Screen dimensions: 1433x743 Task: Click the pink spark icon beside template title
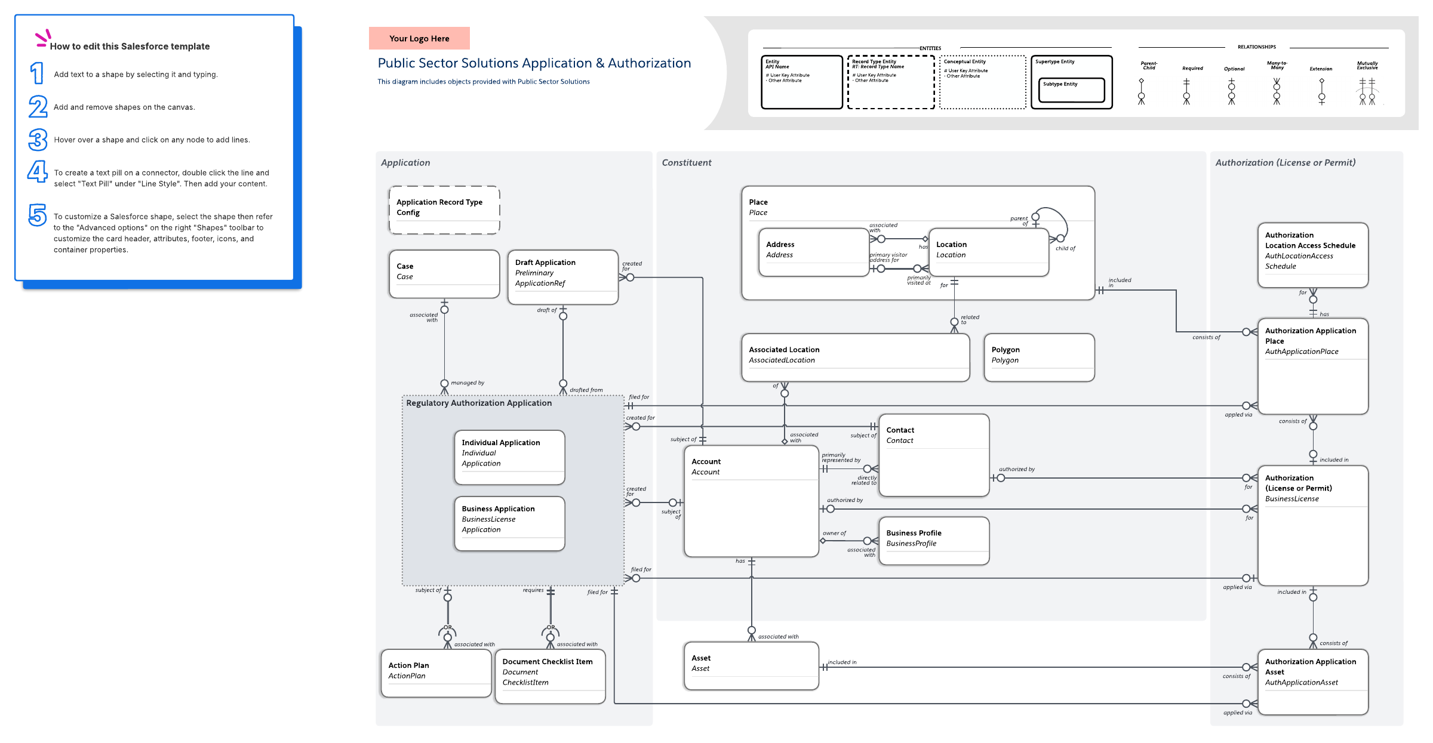[x=42, y=38]
